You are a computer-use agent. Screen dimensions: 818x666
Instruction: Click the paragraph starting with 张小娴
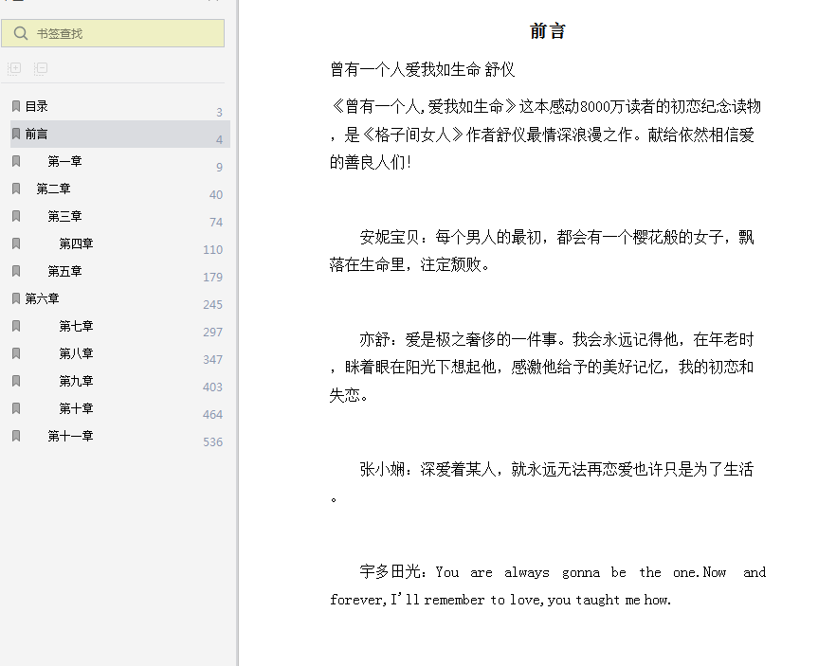[541, 483]
